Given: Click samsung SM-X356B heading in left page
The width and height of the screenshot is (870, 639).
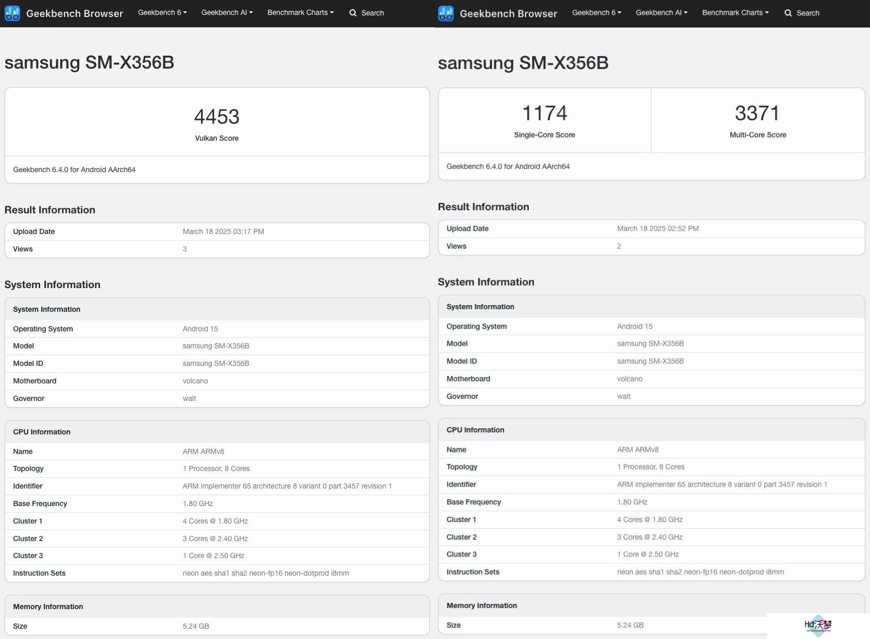Looking at the screenshot, I should [x=89, y=62].
